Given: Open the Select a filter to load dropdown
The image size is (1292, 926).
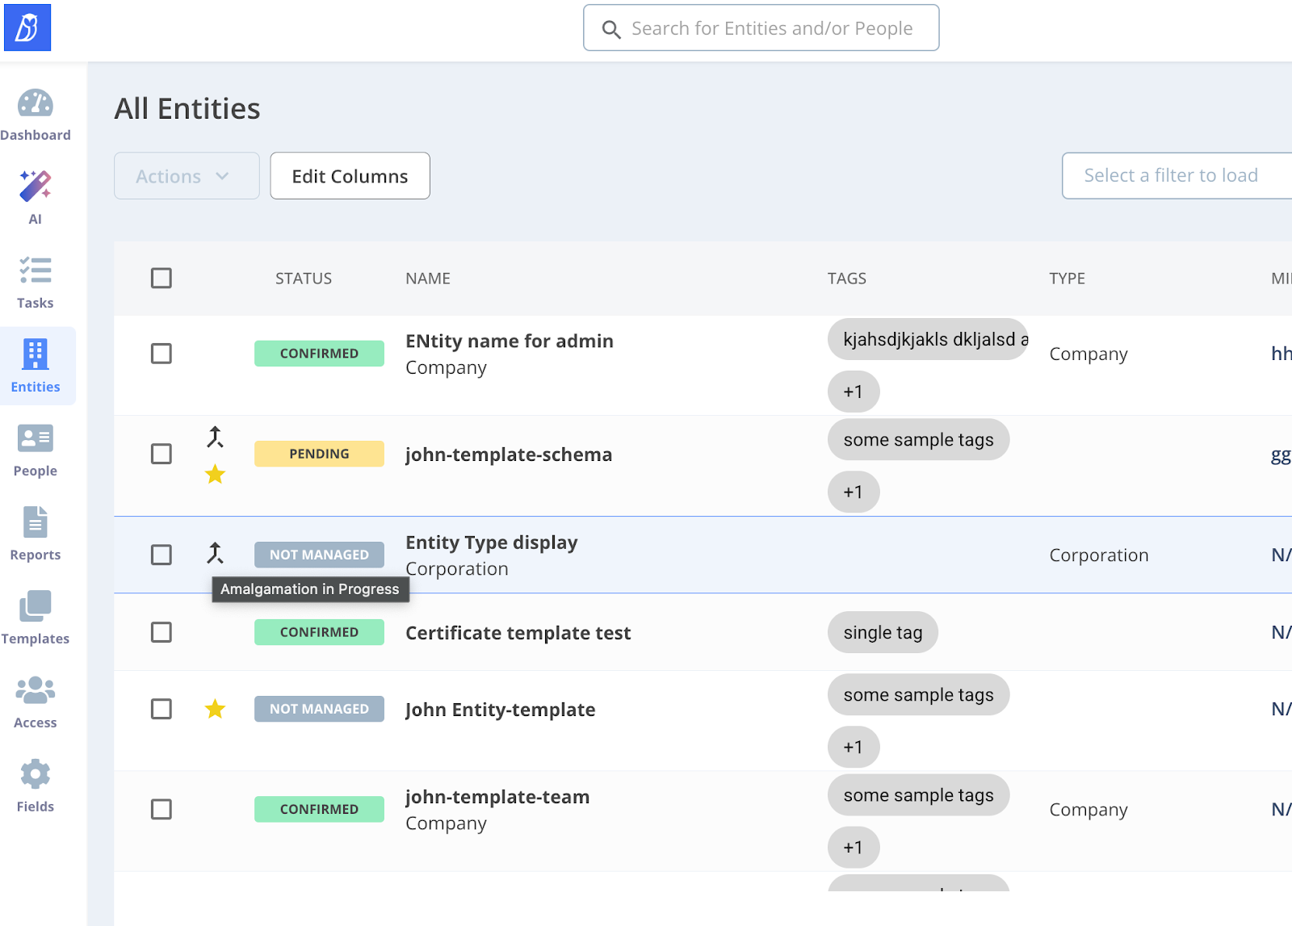Looking at the screenshot, I should [x=1175, y=176].
